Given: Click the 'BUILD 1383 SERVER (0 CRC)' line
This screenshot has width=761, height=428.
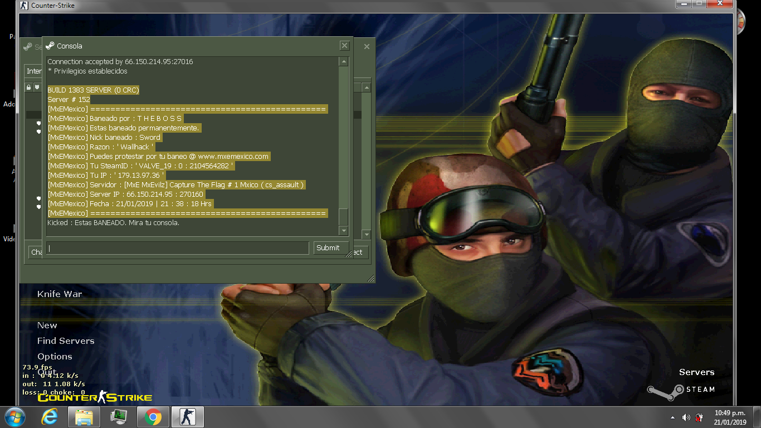Looking at the screenshot, I should 93,90.
